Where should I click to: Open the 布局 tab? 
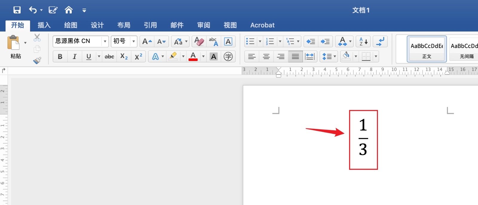coord(124,25)
